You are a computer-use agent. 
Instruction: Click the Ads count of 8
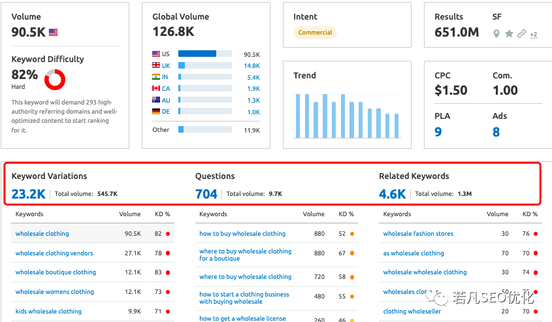pyautogui.click(x=496, y=132)
